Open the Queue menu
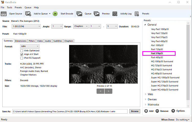 pyautogui.click(x=28, y=7)
